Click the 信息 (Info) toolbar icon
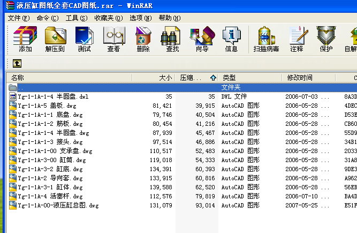The image size is (357, 233). pyautogui.click(x=231, y=35)
